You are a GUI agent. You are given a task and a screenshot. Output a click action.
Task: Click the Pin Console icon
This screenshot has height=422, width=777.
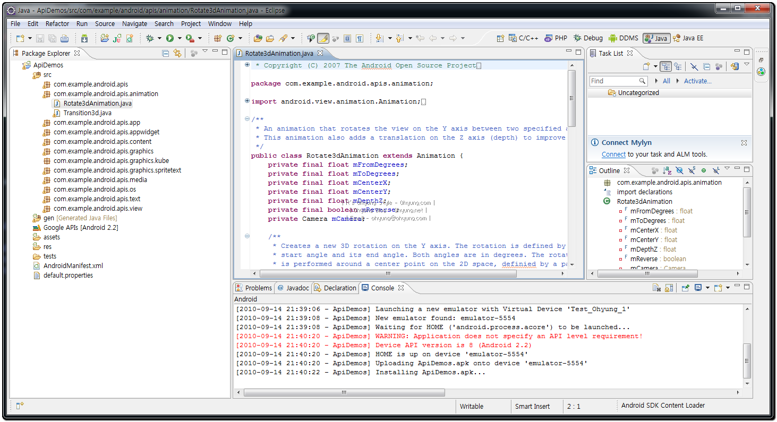tap(686, 288)
